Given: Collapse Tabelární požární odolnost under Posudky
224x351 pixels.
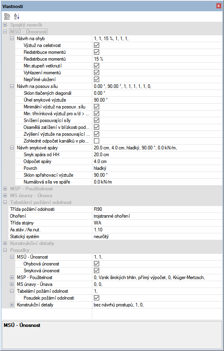Looking at the screenshot, I should [12, 291].
